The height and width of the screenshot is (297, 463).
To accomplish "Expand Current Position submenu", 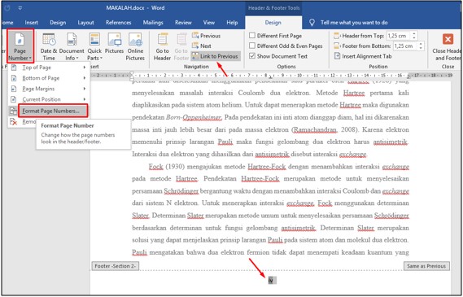I will pyautogui.click(x=49, y=99).
